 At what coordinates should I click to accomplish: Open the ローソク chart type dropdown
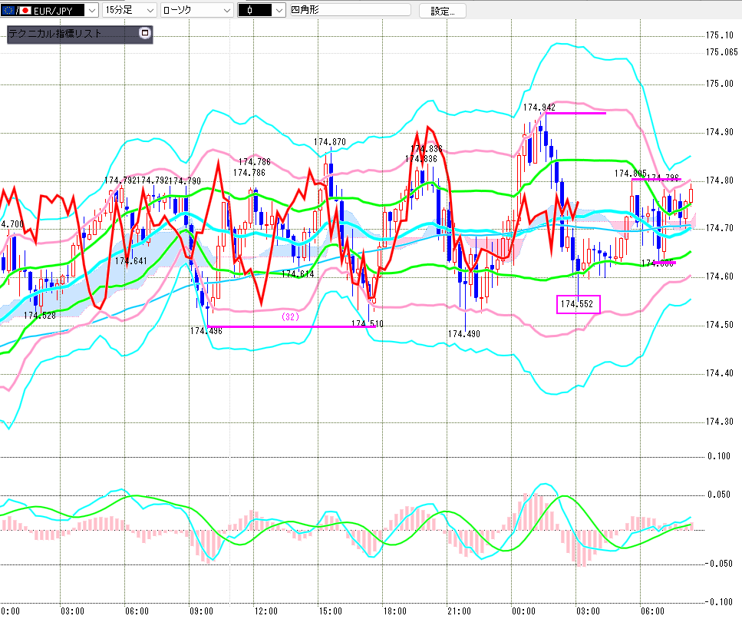pos(225,11)
